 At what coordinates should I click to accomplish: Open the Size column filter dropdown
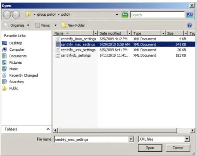coord(186,33)
